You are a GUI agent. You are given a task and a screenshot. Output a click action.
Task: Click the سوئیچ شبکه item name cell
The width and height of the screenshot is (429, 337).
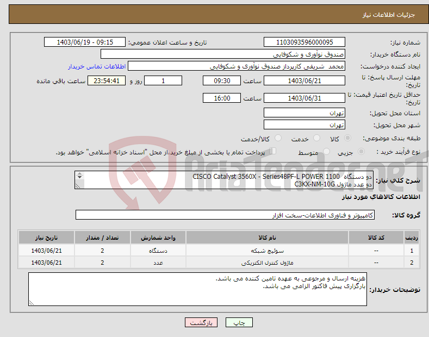point(267,250)
